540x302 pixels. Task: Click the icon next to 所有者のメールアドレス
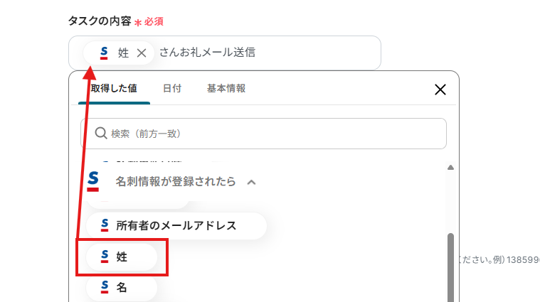[x=105, y=225]
